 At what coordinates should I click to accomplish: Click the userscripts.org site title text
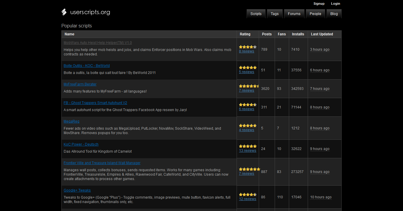tap(90, 12)
